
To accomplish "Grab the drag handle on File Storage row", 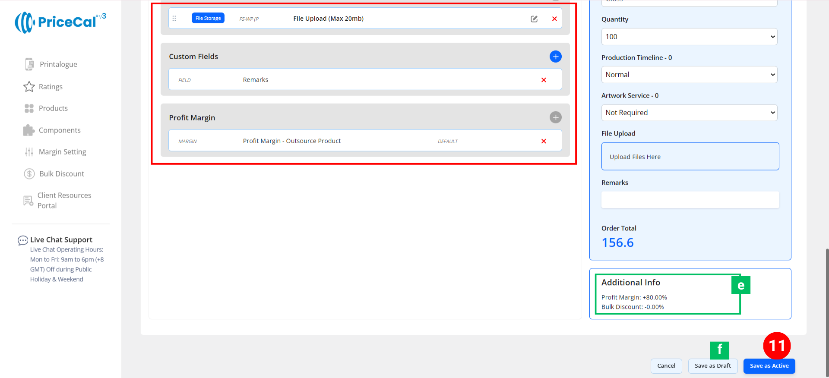I will [174, 19].
